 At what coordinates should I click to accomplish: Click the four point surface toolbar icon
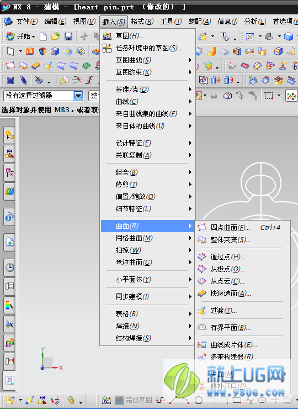point(10,65)
